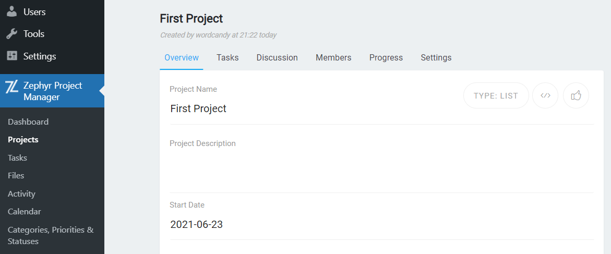Image resolution: width=611 pixels, height=254 pixels.
Task: Go to the Activity submenu page
Action: click(21, 194)
